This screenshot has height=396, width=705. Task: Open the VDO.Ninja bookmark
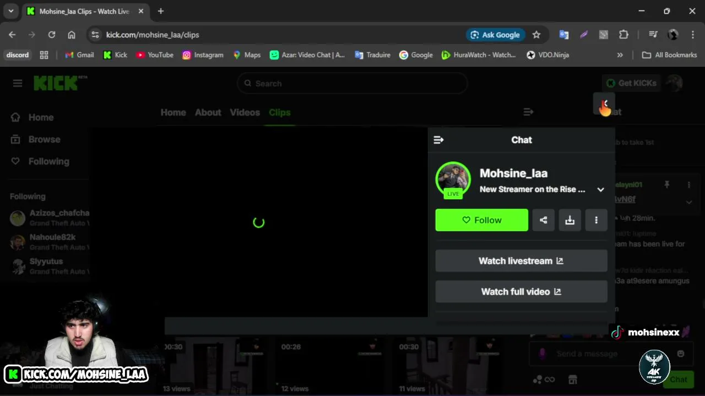[x=547, y=55]
